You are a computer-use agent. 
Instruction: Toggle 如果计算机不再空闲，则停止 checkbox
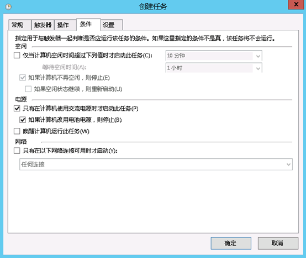23,78
